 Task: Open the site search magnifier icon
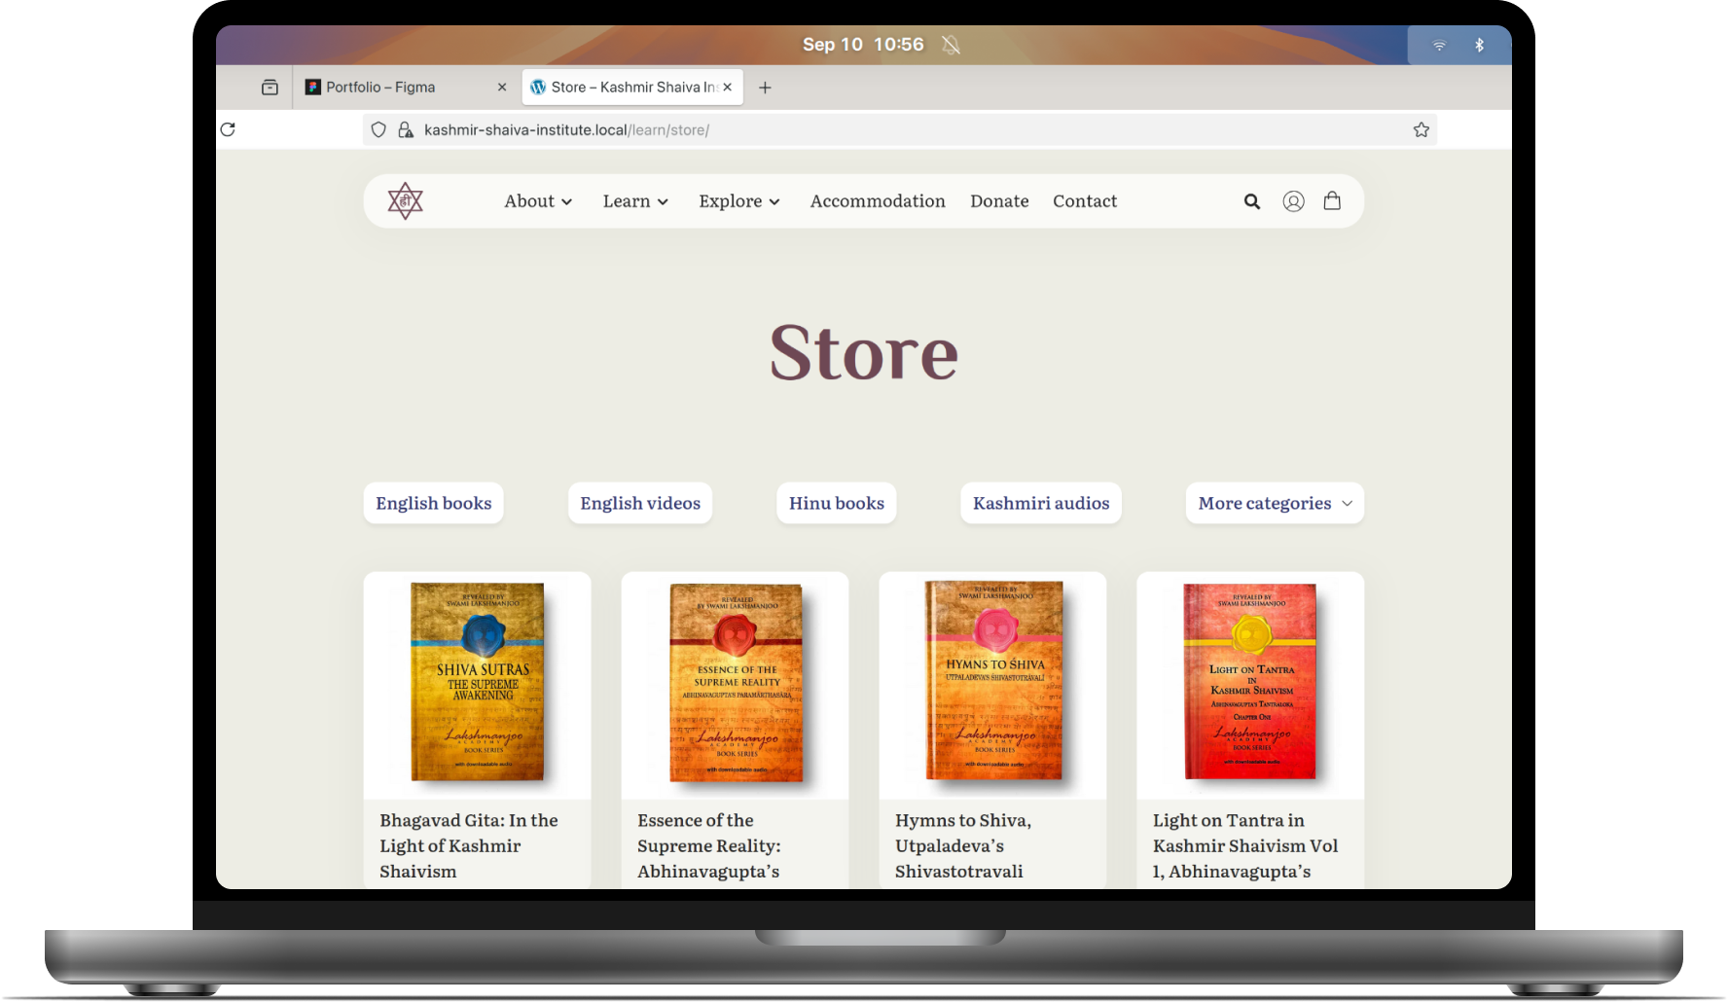click(x=1252, y=201)
